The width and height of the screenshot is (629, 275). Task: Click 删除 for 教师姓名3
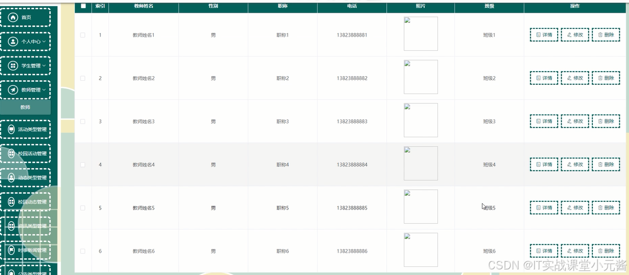606,121
